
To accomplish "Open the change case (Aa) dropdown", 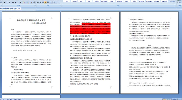I will pos(21,2).
